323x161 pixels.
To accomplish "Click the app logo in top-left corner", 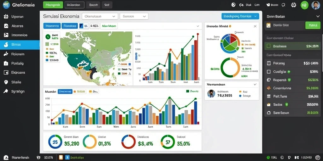I will pos(6,5).
